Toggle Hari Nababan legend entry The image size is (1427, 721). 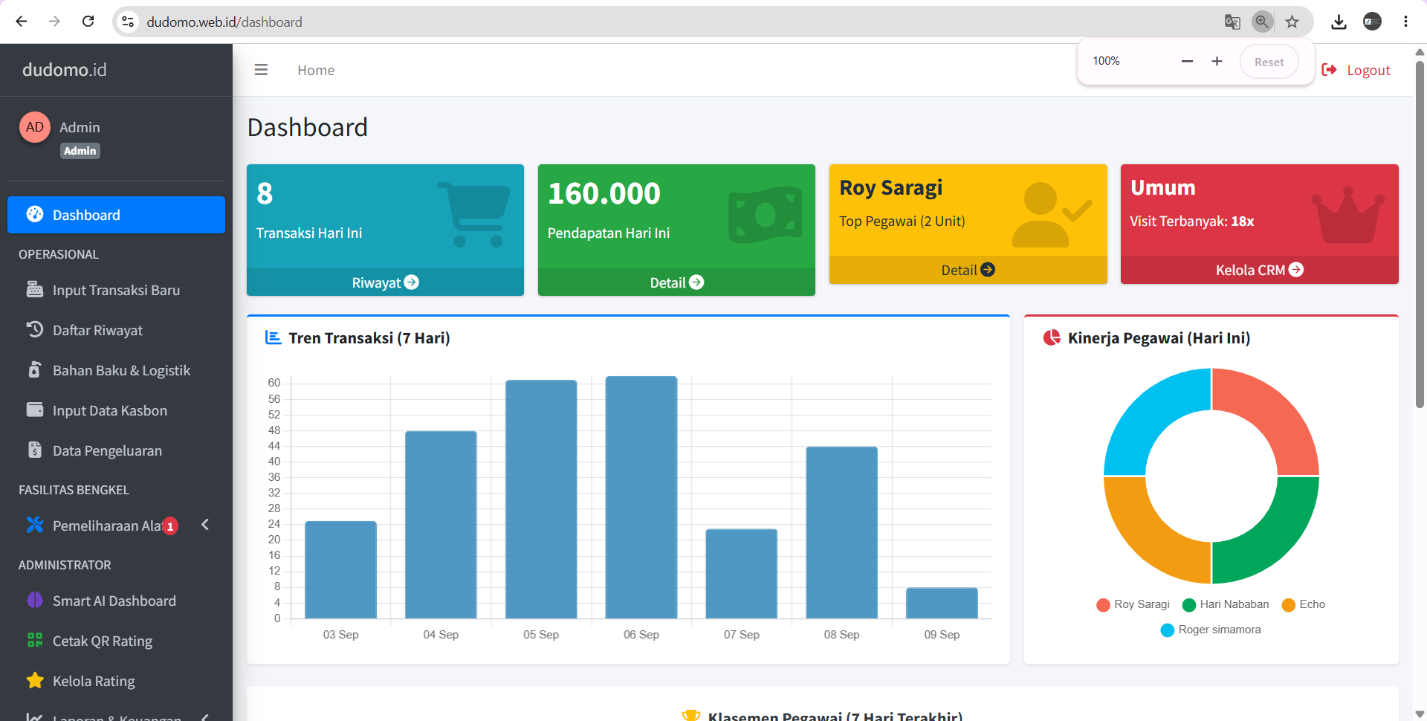pos(1226,604)
